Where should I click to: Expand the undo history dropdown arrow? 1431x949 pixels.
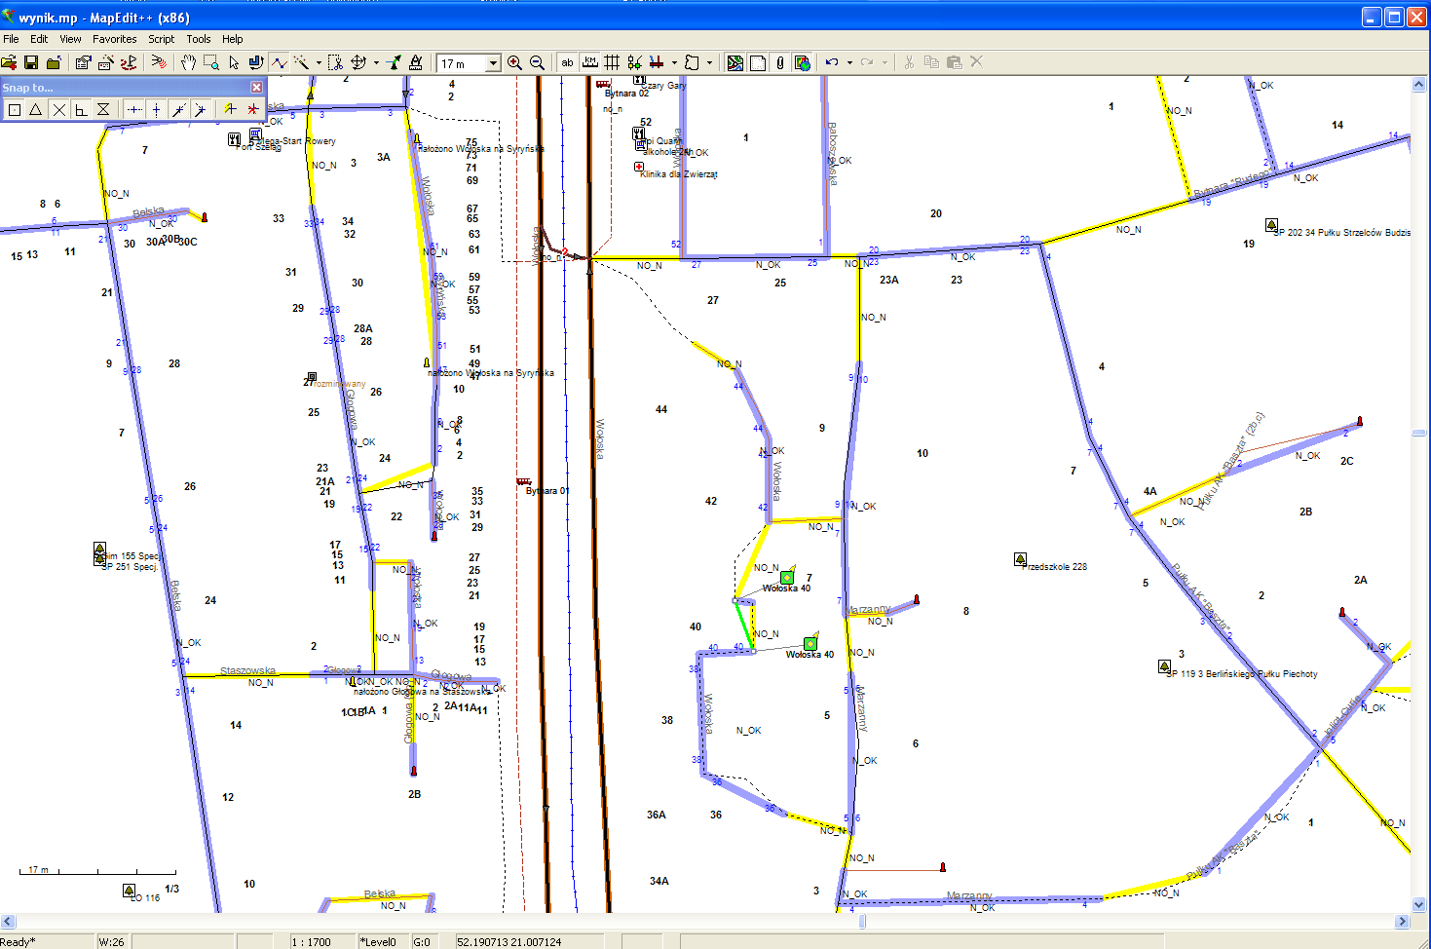point(849,62)
